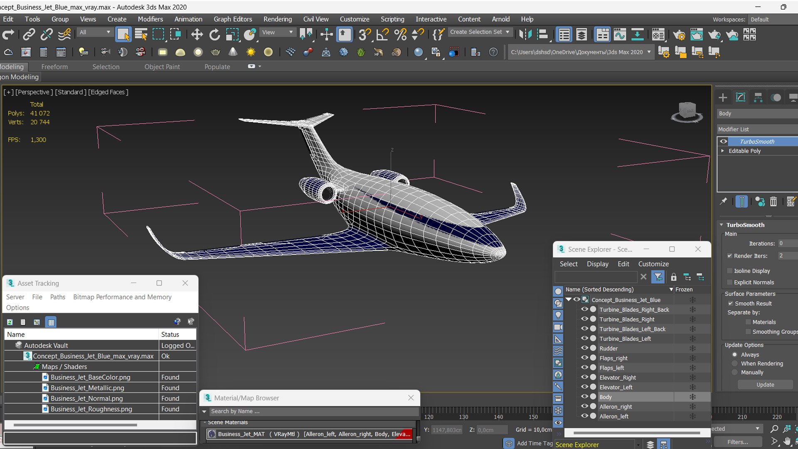Select Always update option
Screen dimensions: 798x449
click(735, 355)
